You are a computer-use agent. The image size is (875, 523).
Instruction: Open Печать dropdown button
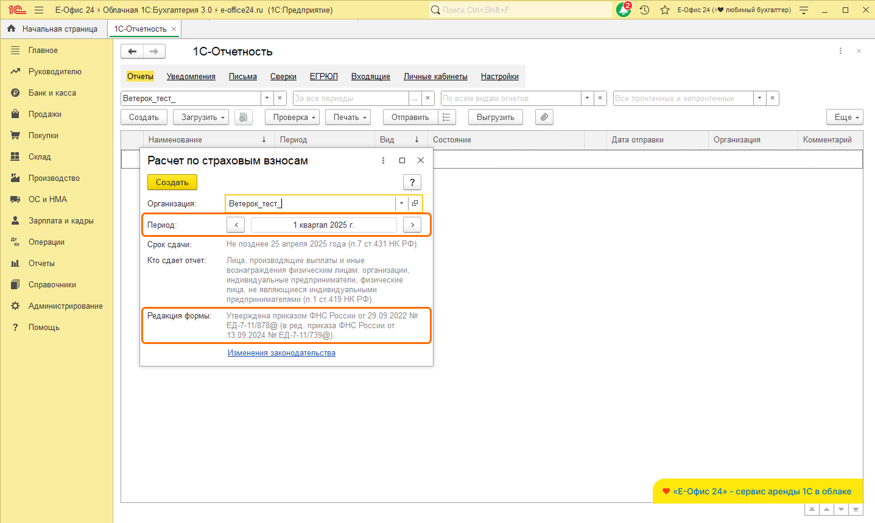click(x=348, y=117)
